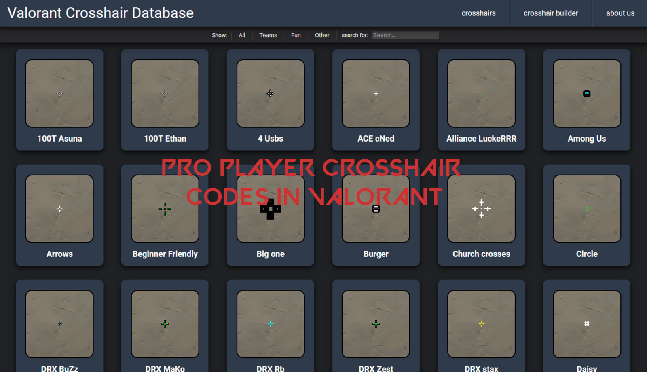
Task: Select the Burger crosshair thumbnail
Action: point(376,209)
